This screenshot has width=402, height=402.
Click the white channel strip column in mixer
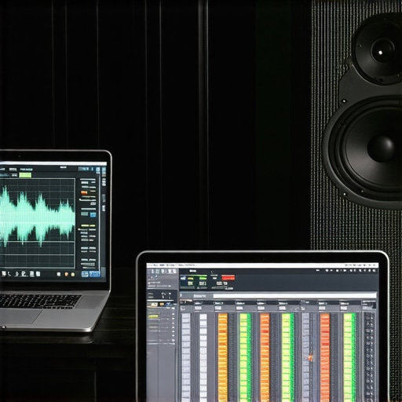tap(203, 357)
